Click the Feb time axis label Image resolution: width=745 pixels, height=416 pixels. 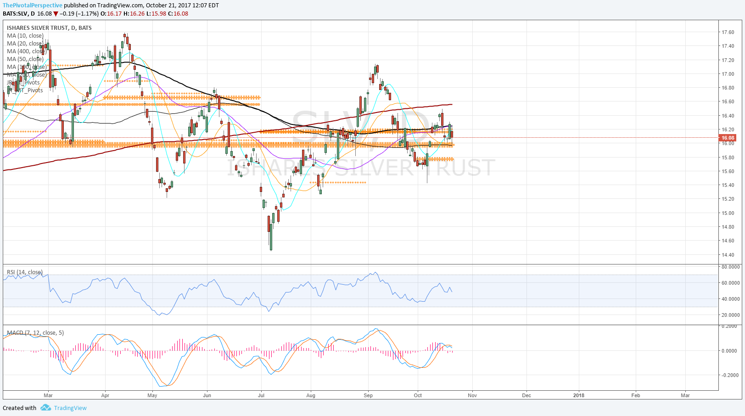point(636,395)
